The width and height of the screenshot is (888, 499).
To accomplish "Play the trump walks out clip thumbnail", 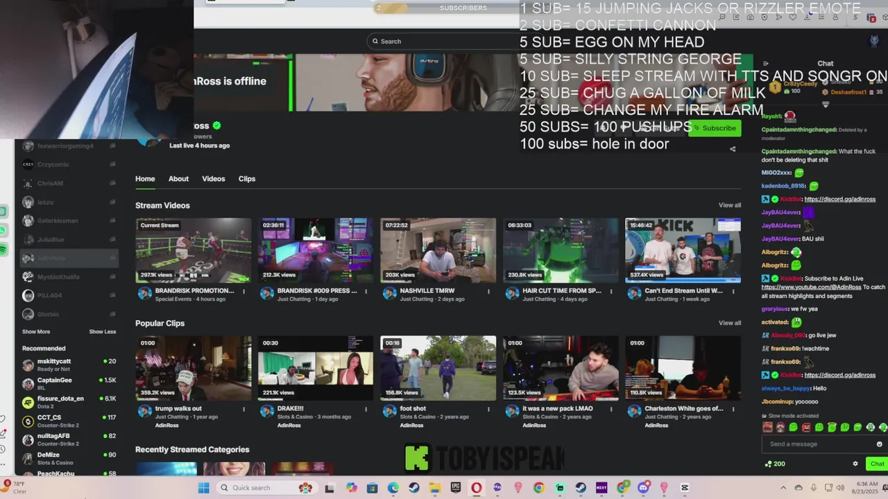I will 193,368.
